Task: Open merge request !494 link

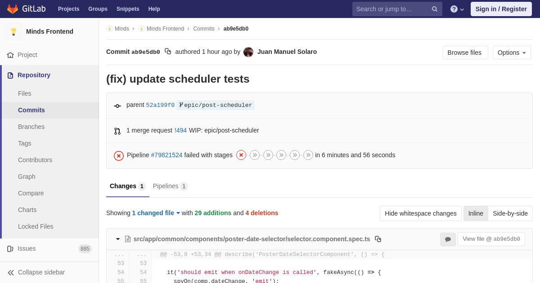Action: tap(180, 130)
